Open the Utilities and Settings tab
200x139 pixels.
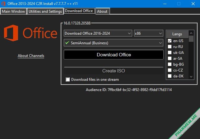tap(45, 11)
